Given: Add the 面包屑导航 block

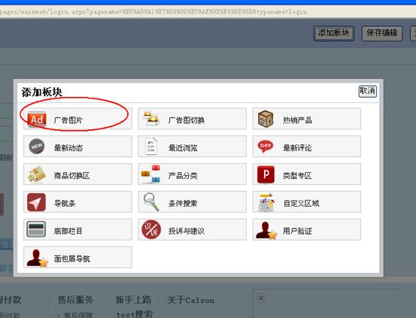Looking at the screenshot, I should [77, 257].
